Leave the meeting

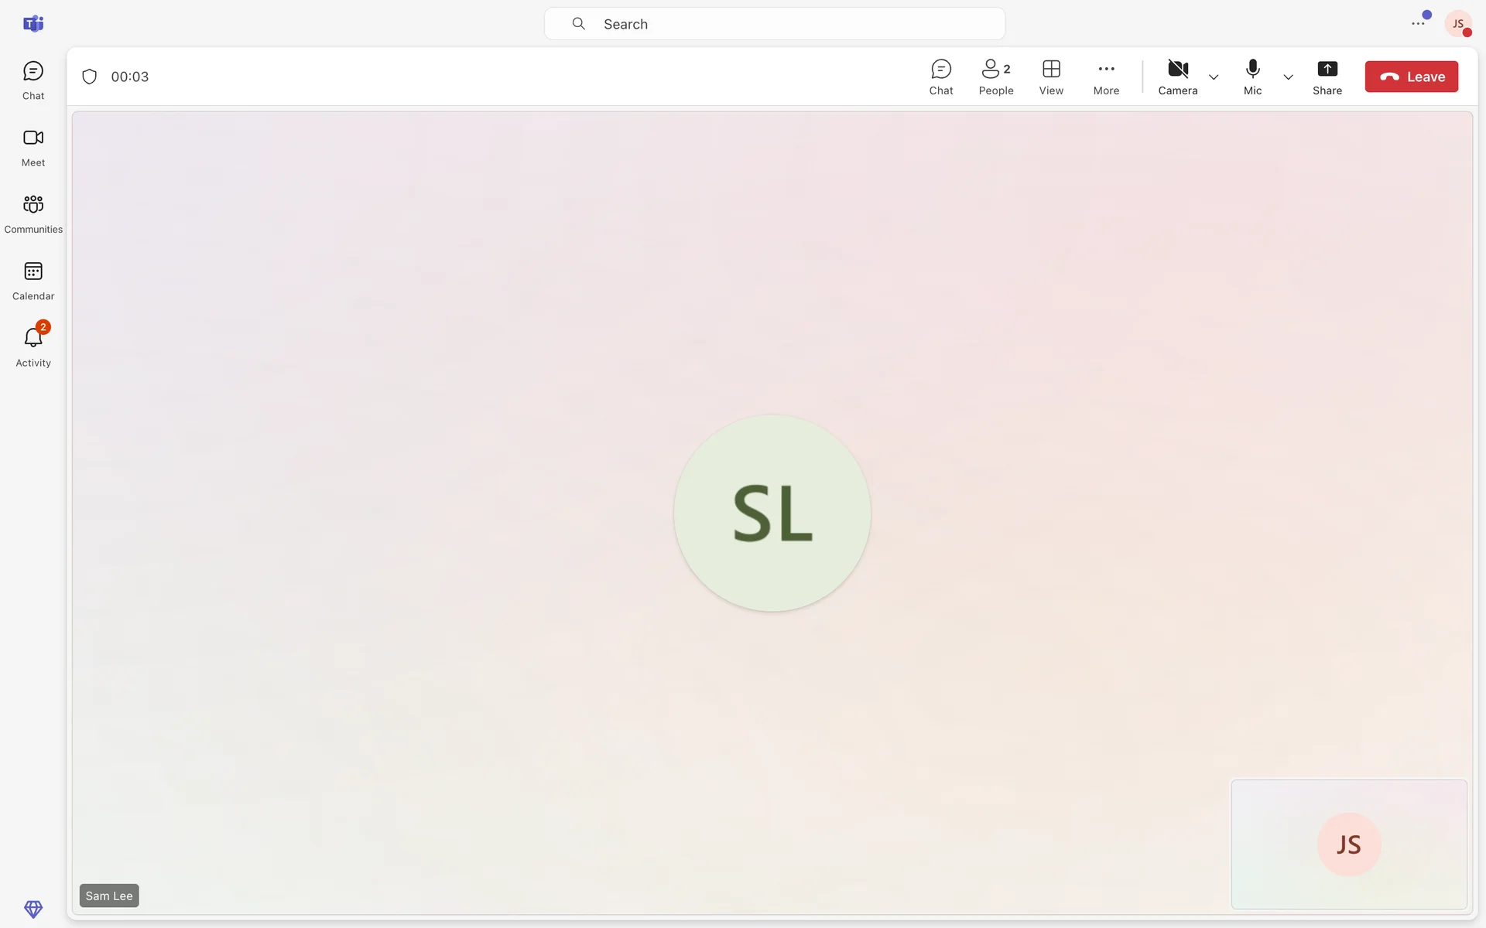point(1410,77)
